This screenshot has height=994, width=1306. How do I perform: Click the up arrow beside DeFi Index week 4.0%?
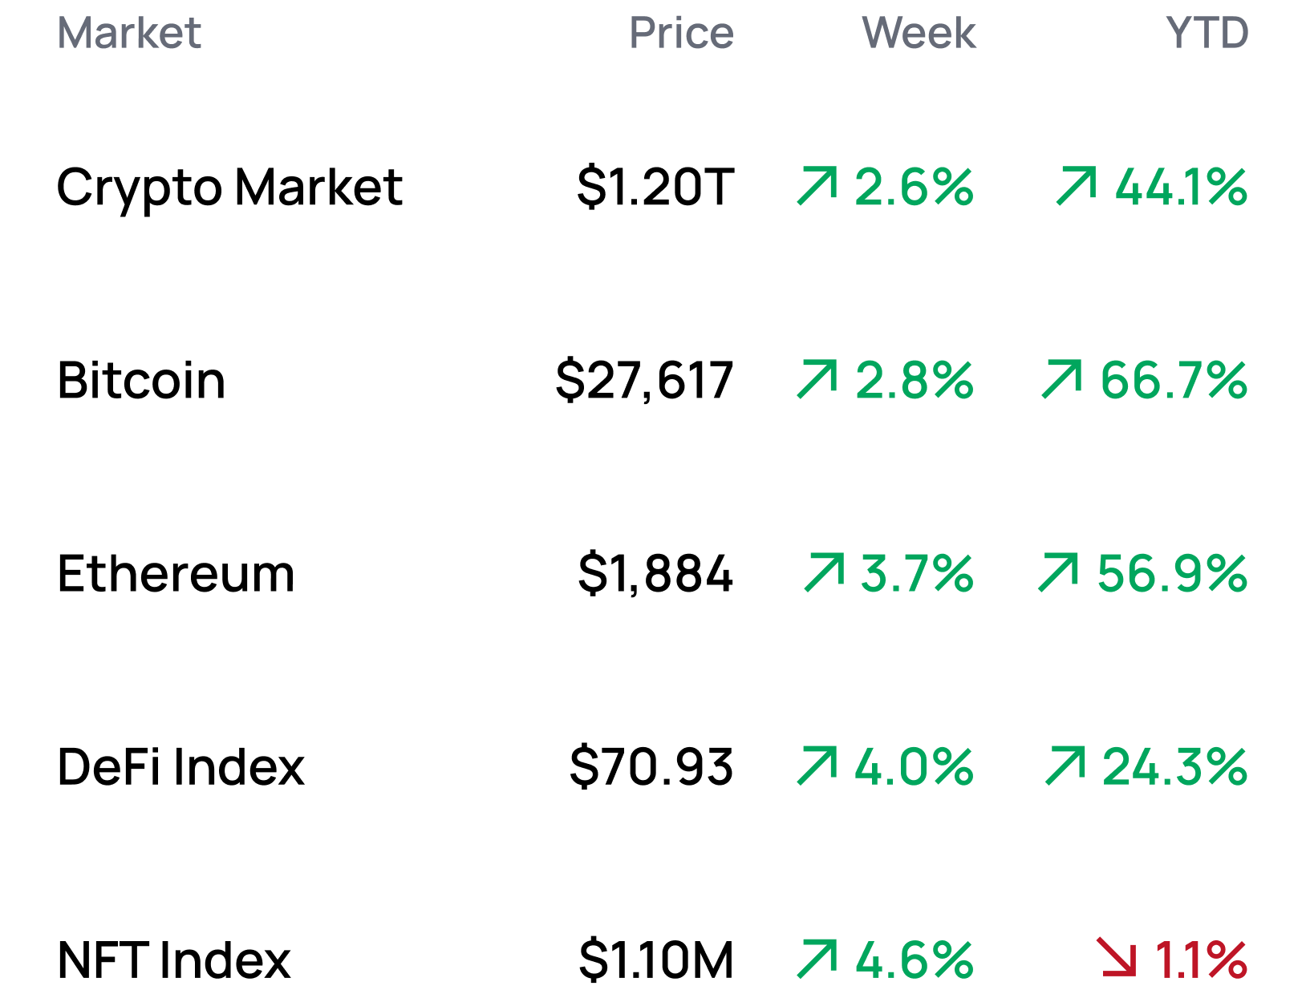[817, 766]
